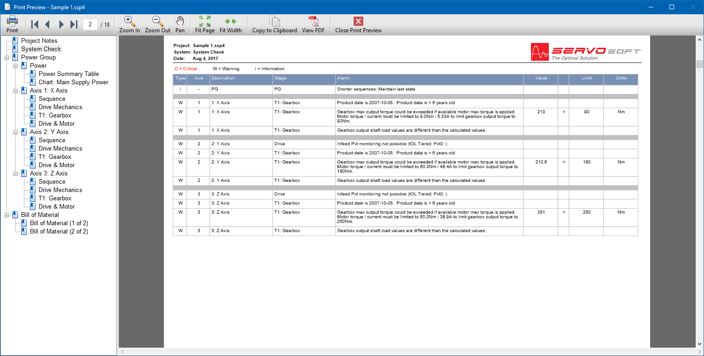Collapse the Power Group tree node
This screenshot has height=356, width=704.
click(7, 58)
